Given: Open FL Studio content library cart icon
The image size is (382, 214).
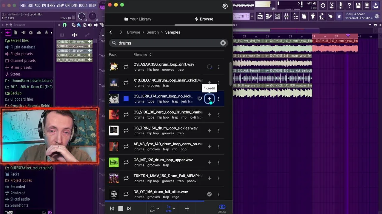Looking at the screenshot, I should click(339, 17).
